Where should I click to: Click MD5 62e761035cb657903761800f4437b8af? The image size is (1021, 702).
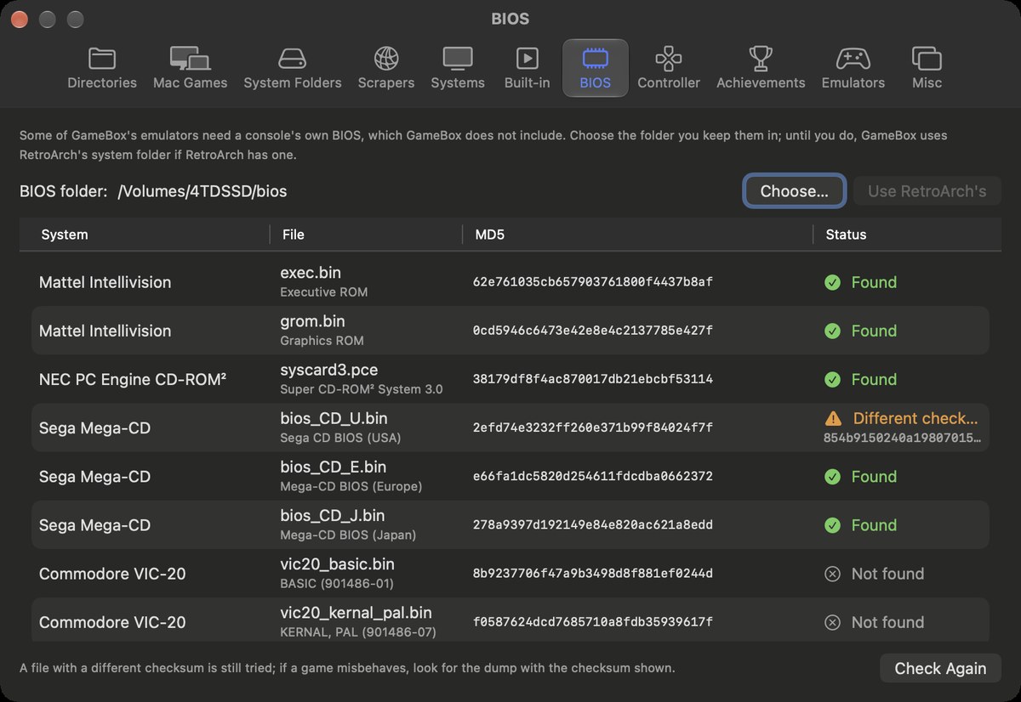593,282
